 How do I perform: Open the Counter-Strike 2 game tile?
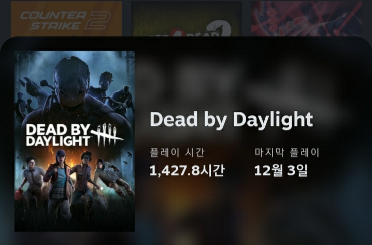point(66,19)
